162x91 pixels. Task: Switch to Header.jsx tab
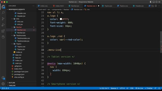[139, 6]
